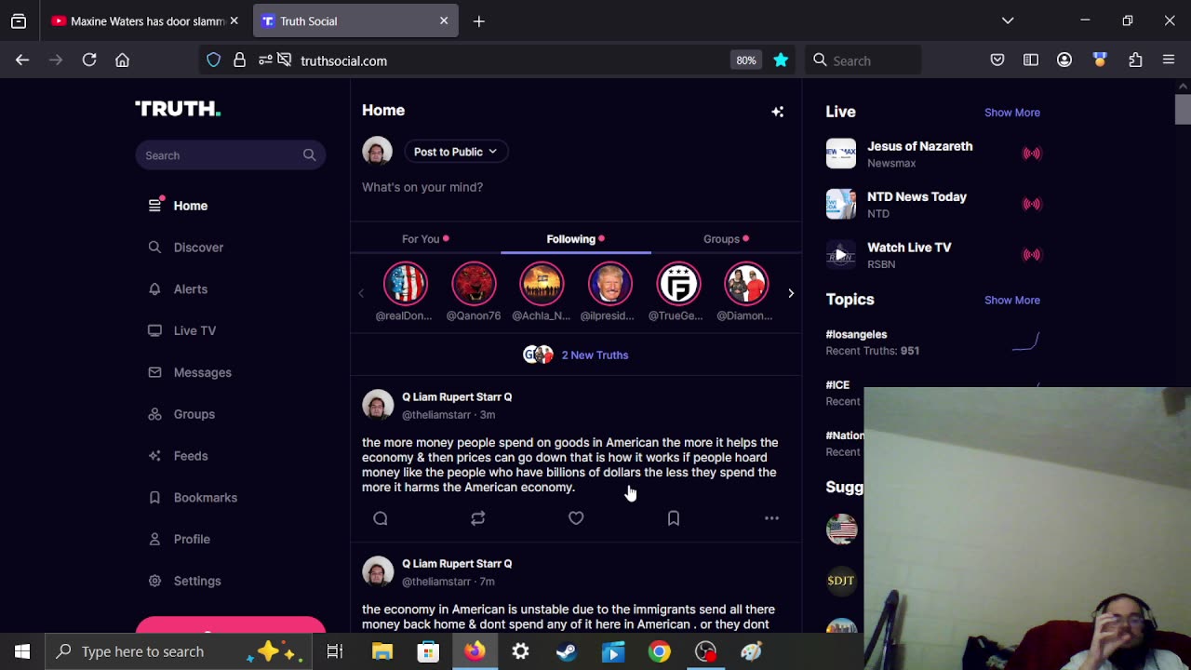1191x670 pixels.
Task: Open the Groups sidebar item
Action: click(194, 414)
